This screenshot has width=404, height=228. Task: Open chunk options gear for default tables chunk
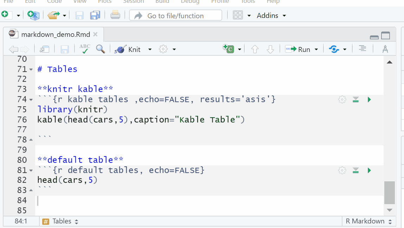point(341,170)
